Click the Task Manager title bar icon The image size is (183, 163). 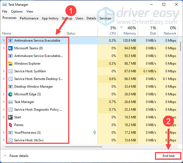click(5, 5)
